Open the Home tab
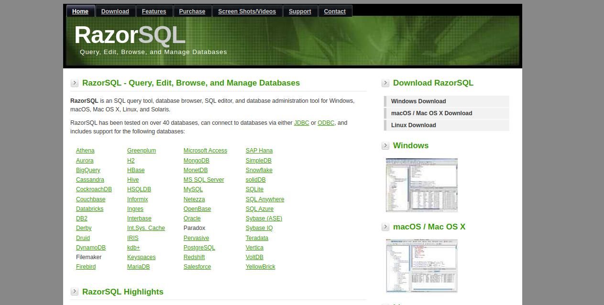The image size is (604, 305). 80,11
